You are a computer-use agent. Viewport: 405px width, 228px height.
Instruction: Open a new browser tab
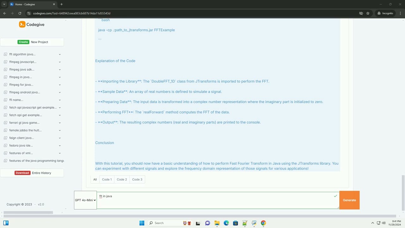coord(61,4)
